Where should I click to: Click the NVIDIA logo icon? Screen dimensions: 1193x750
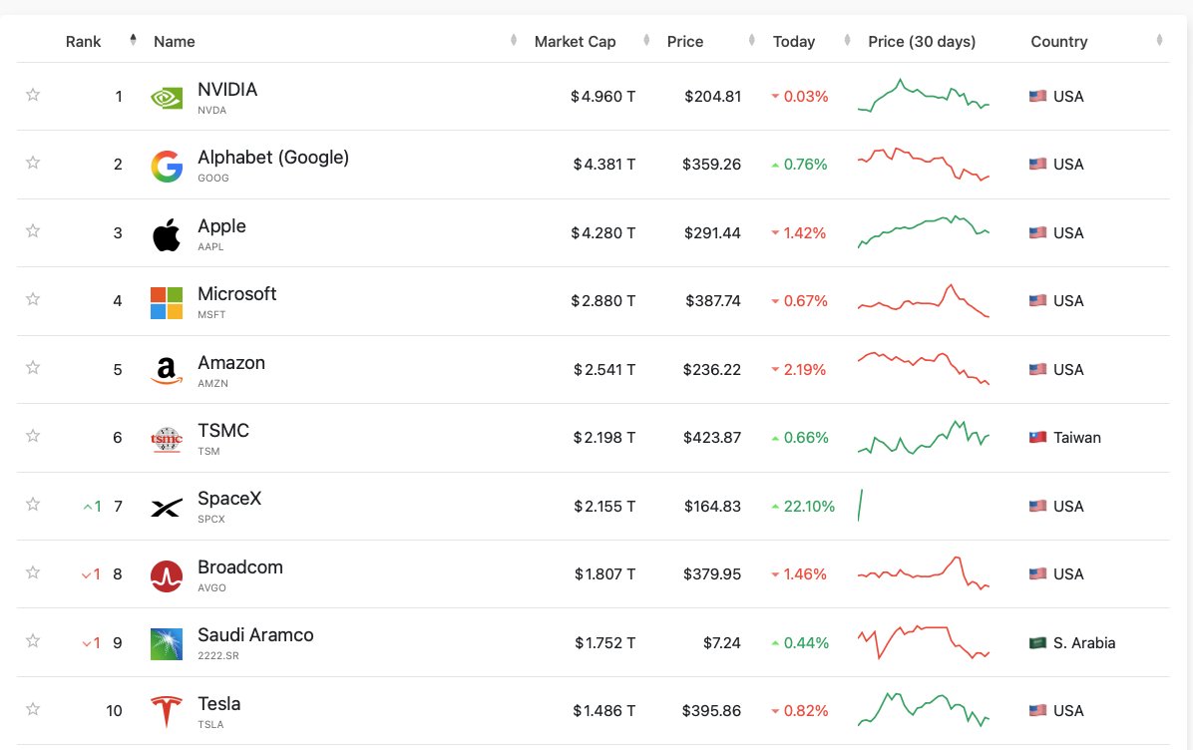click(x=167, y=98)
